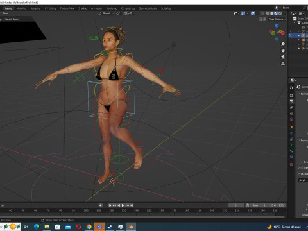Open the Tool properties tab
Viewport: 308px width, 231px height.
pyautogui.click(x=291, y=88)
